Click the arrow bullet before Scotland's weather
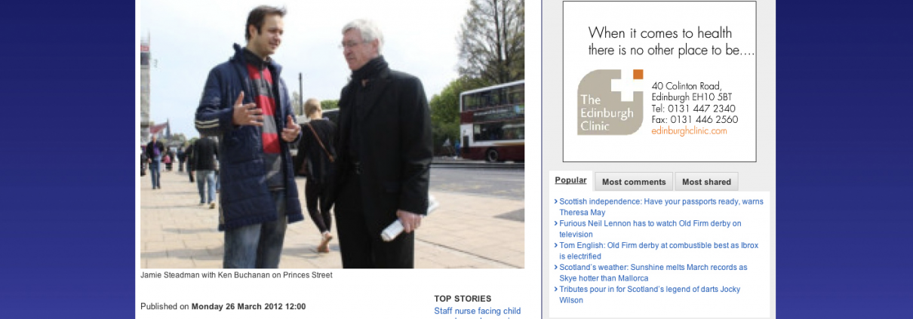The image size is (913, 319). pos(555,267)
